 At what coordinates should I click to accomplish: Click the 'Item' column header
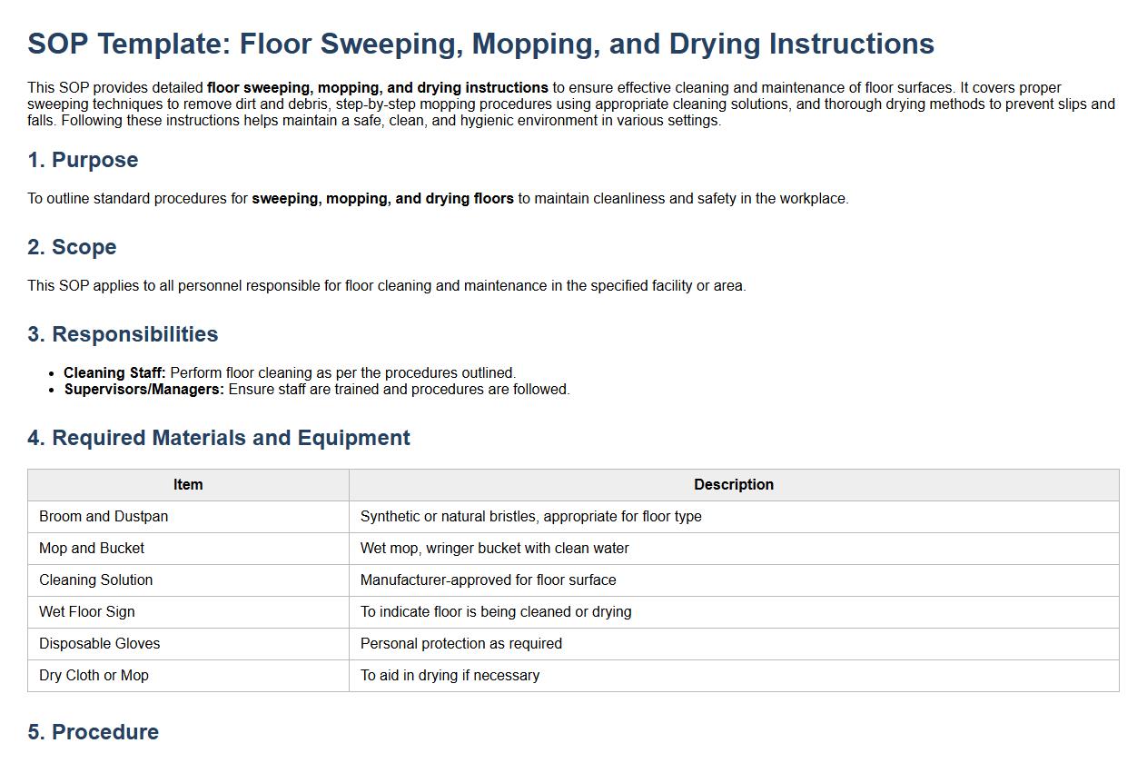coord(188,485)
